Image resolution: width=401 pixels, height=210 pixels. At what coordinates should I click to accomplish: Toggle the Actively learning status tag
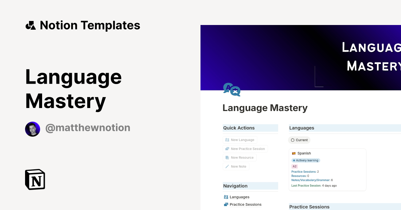(x=306, y=160)
